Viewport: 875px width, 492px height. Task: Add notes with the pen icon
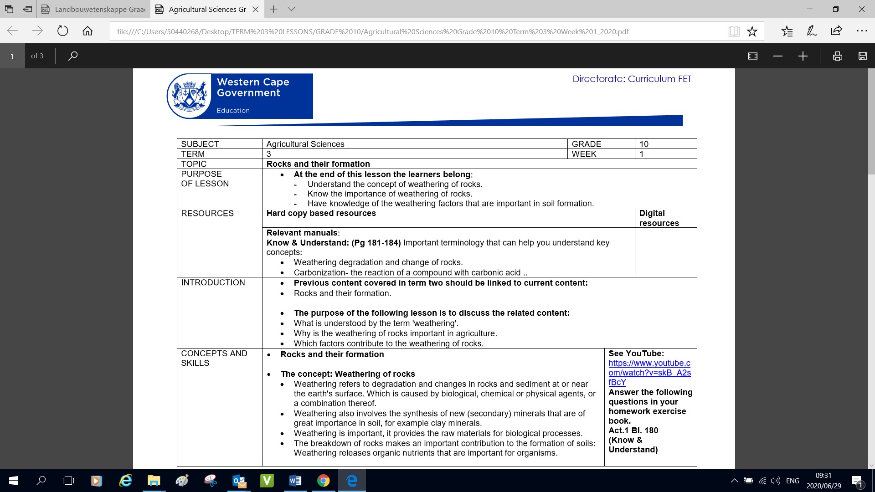(812, 31)
